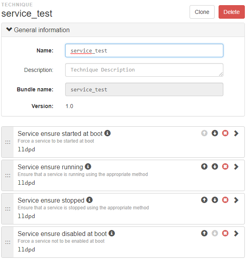
Task: Focus the technique Name field
Action: pyautogui.click(x=144, y=50)
